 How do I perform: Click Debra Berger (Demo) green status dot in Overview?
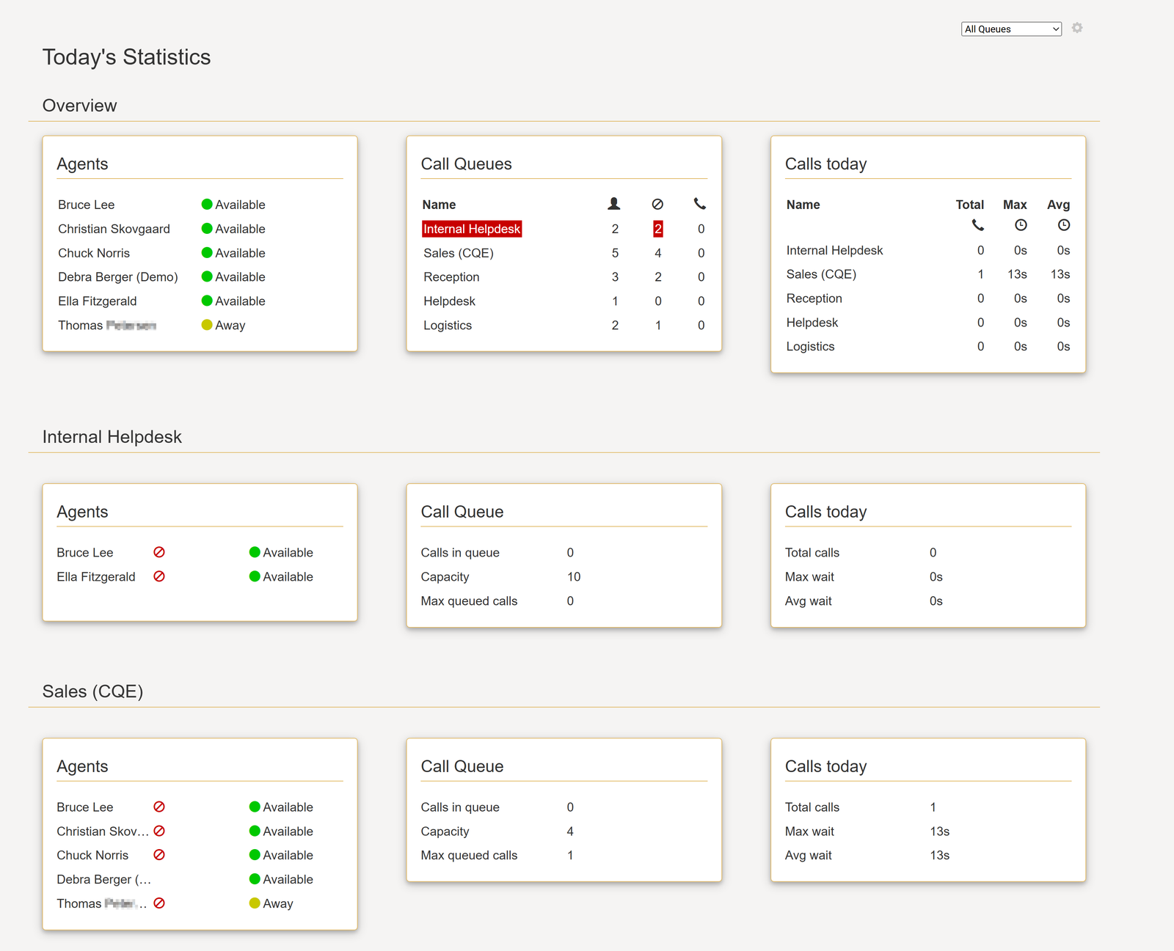pyautogui.click(x=207, y=276)
